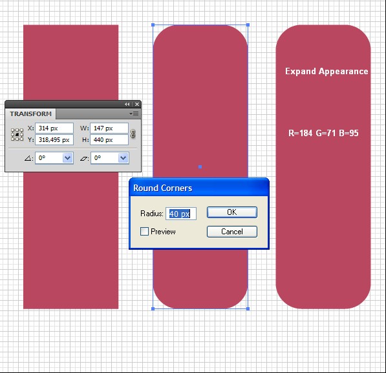This screenshot has height=373, width=386.
Task: Collapse the Transform panel with double arrows
Action: (127, 104)
